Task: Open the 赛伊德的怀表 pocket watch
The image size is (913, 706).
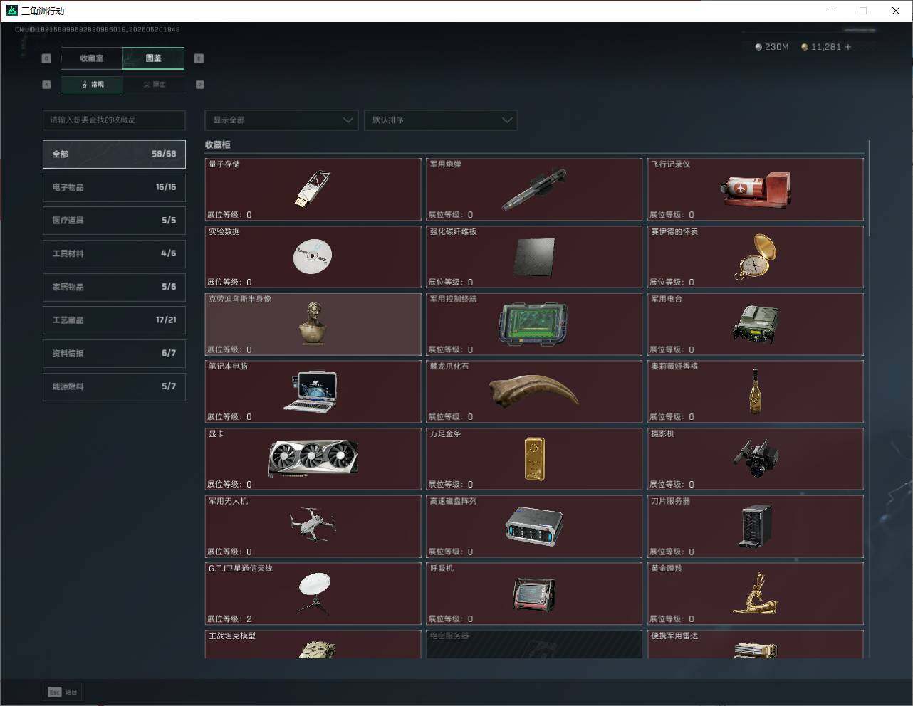Action: [x=756, y=256]
